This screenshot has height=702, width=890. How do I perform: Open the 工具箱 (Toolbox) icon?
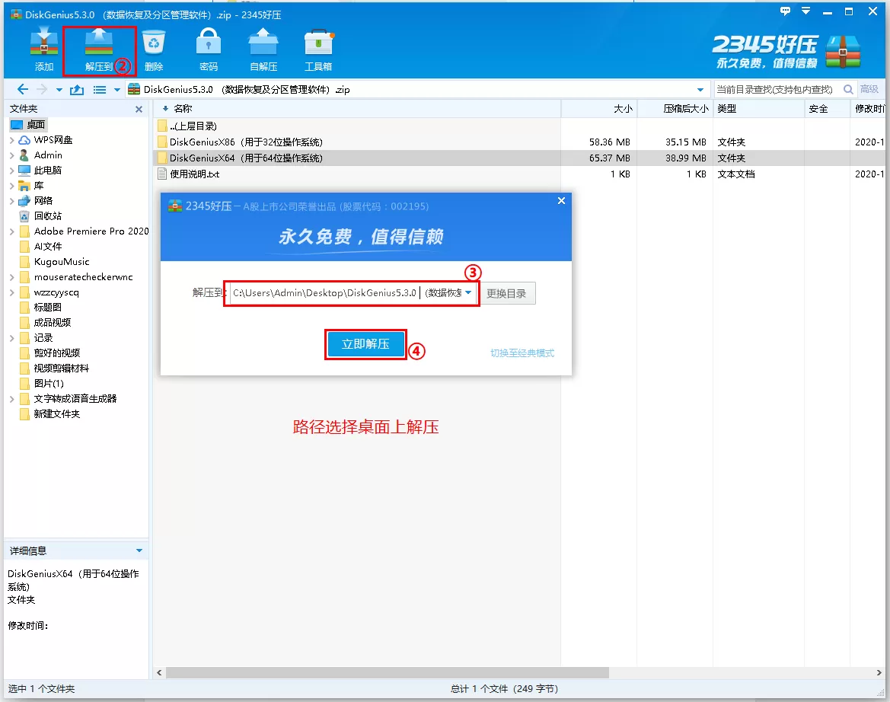tap(318, 49)
